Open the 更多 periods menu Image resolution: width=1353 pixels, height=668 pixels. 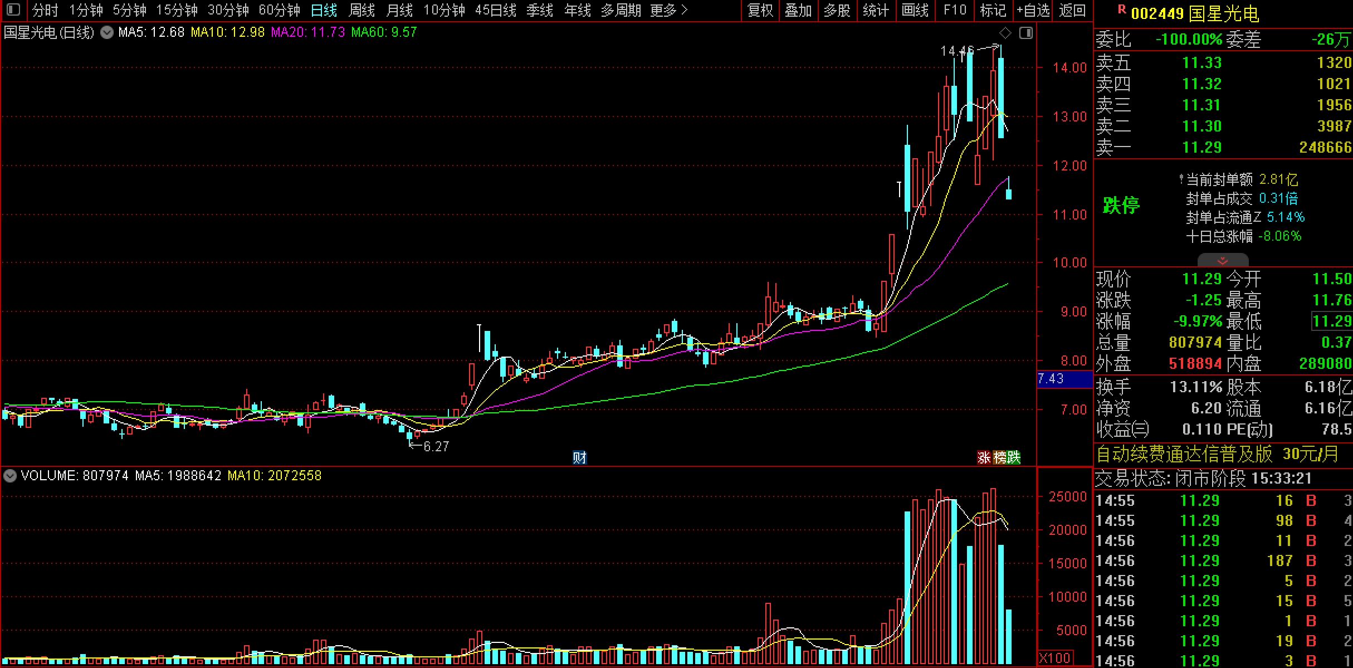click(669, 10)
